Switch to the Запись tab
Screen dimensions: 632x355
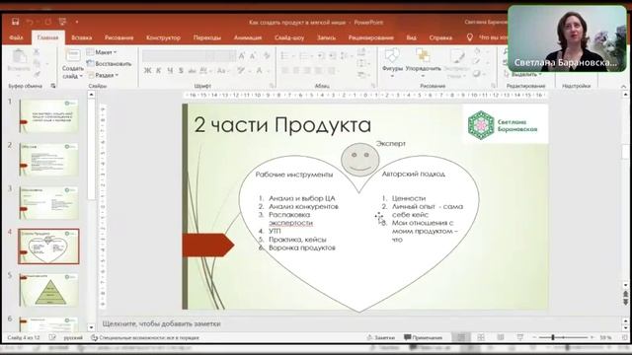tap(327, 37)
